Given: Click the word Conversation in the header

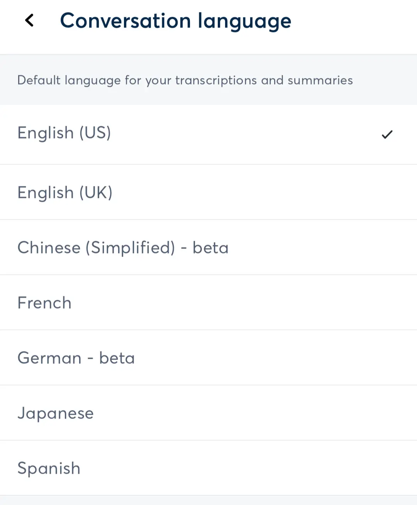Looking at the screenshot, I should pyautogui.click(x=125, y=20).
